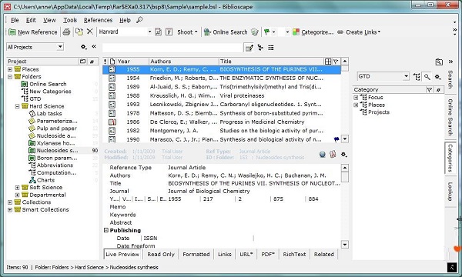Click the details pane scroll-down arrow

point(345,245)
